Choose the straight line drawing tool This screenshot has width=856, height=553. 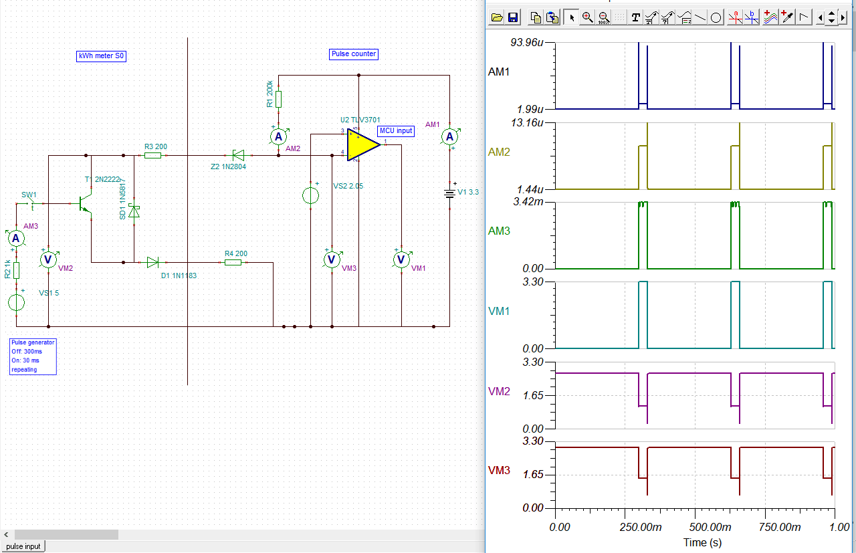point(700,18)
